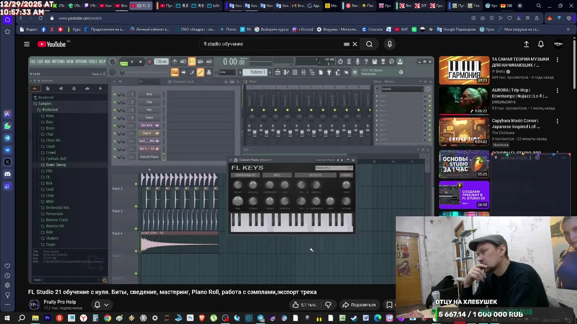Open the PATTERNS menu in FL Studio
The image size is (577, 324).
click(x=58, y=62)
